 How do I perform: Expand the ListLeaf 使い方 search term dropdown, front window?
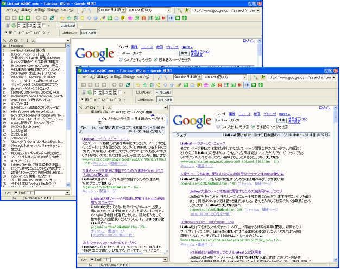pyautogui.click(x=244, y=77)
